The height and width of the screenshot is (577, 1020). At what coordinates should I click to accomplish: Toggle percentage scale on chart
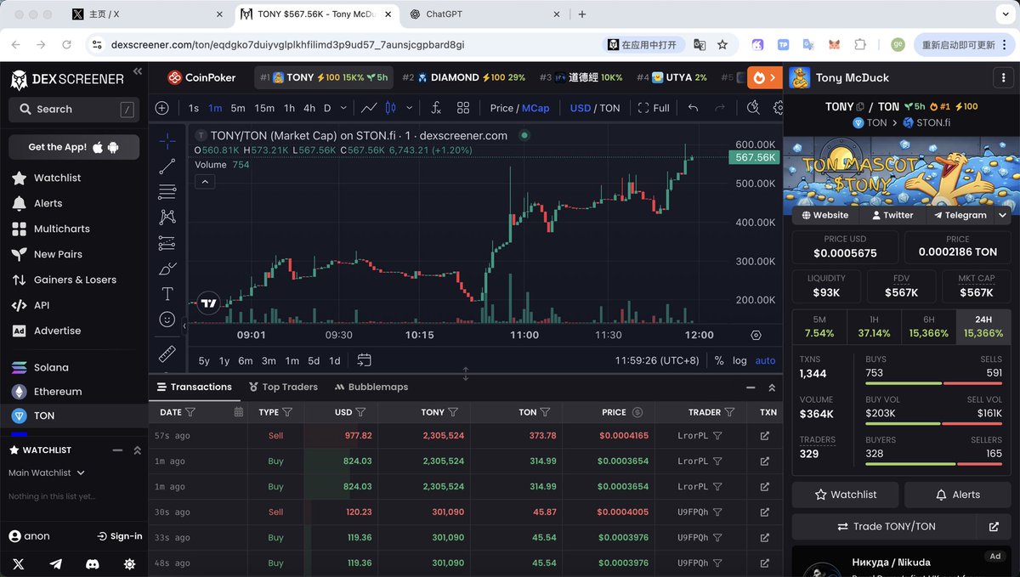(x=719, y=360)
